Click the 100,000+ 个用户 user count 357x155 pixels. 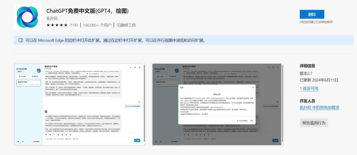coord(97,25)
